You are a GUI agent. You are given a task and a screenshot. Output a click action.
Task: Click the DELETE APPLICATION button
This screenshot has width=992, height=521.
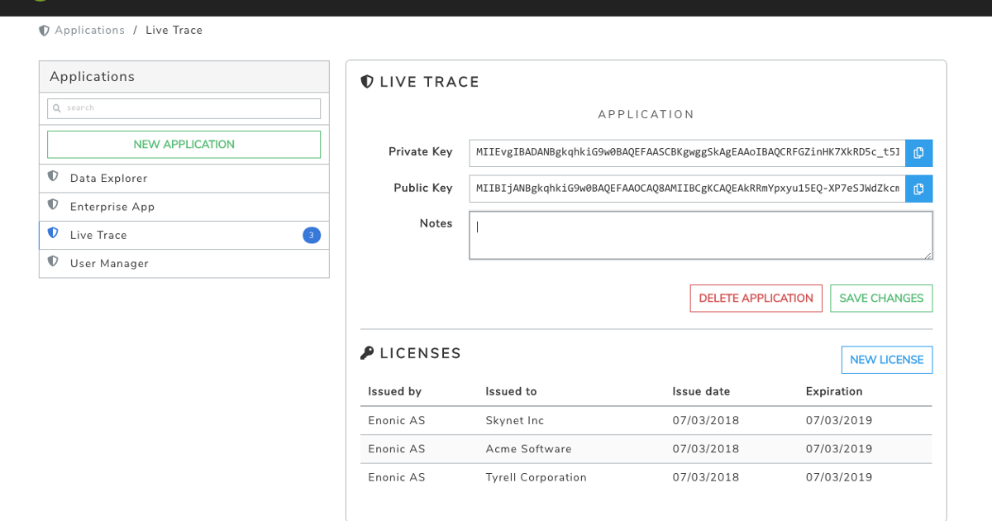pos(756,299)
